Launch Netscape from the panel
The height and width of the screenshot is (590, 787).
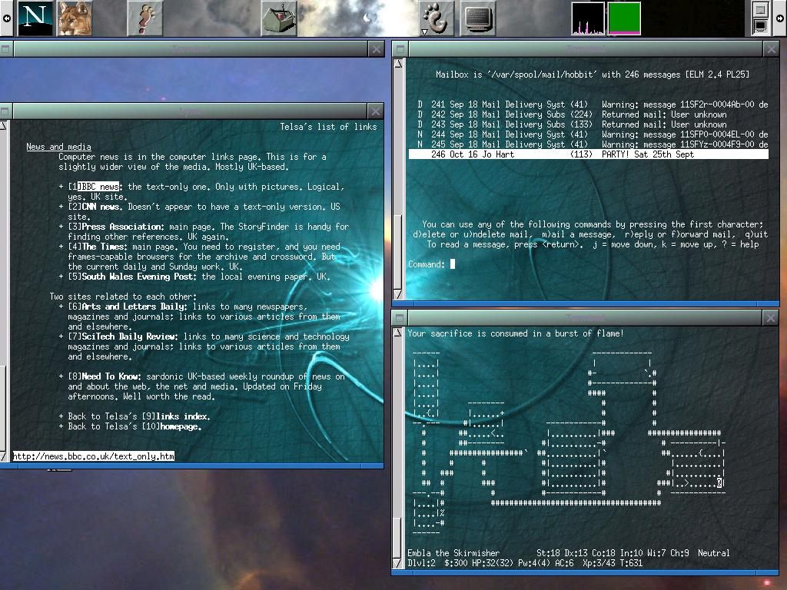pyautogui.click(x=35, y=18)
